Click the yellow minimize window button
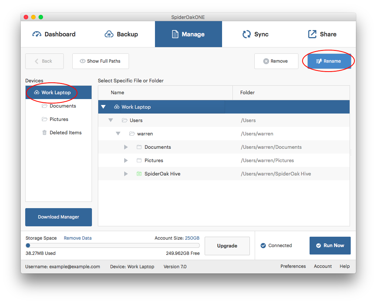Viewport: 380px width, 302px height. [33, 17]
